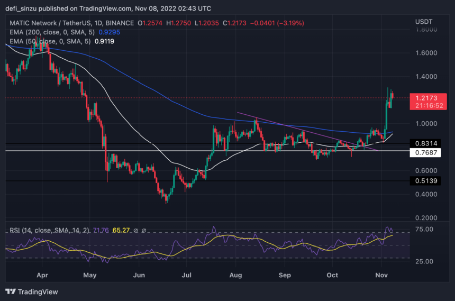Click the 0.8314 price level label
Image resolution: width=455 pixels, height=301 pixels.
pyautogui.click(x=426, y=143)
